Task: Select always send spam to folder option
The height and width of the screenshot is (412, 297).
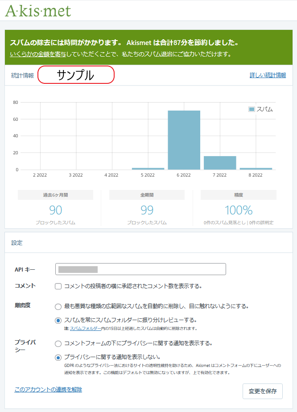Action: coord(58,320)
